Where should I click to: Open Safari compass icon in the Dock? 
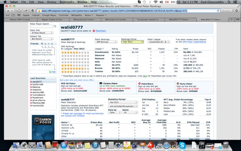click(x=166, y=145)
